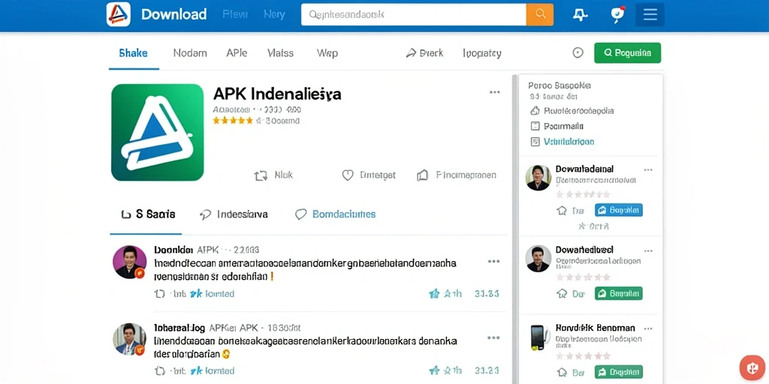Open the three-dot menu beside APK Indenaliesya
The image size is (769, 384).
click(x=494, y=92)
